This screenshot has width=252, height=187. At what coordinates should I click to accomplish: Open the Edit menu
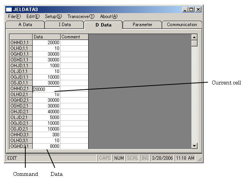tap(33, 17)
